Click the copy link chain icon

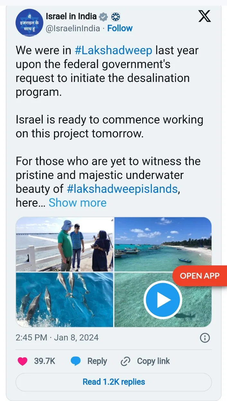[x=125, y=361]
